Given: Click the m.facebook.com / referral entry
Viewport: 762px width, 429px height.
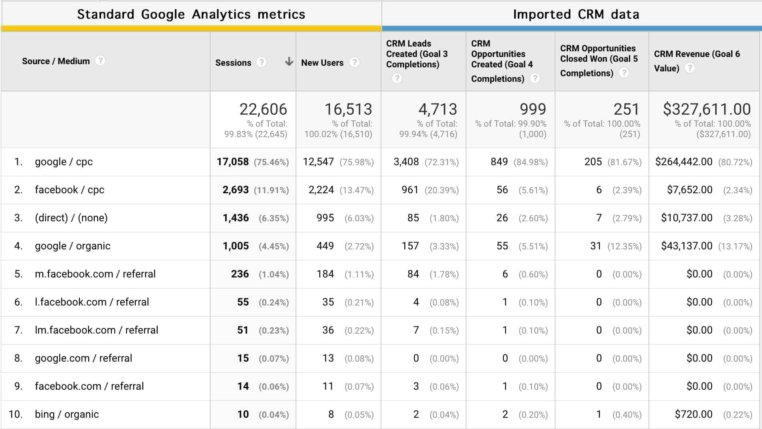Looking at the screenshot, I should point(95,274).
